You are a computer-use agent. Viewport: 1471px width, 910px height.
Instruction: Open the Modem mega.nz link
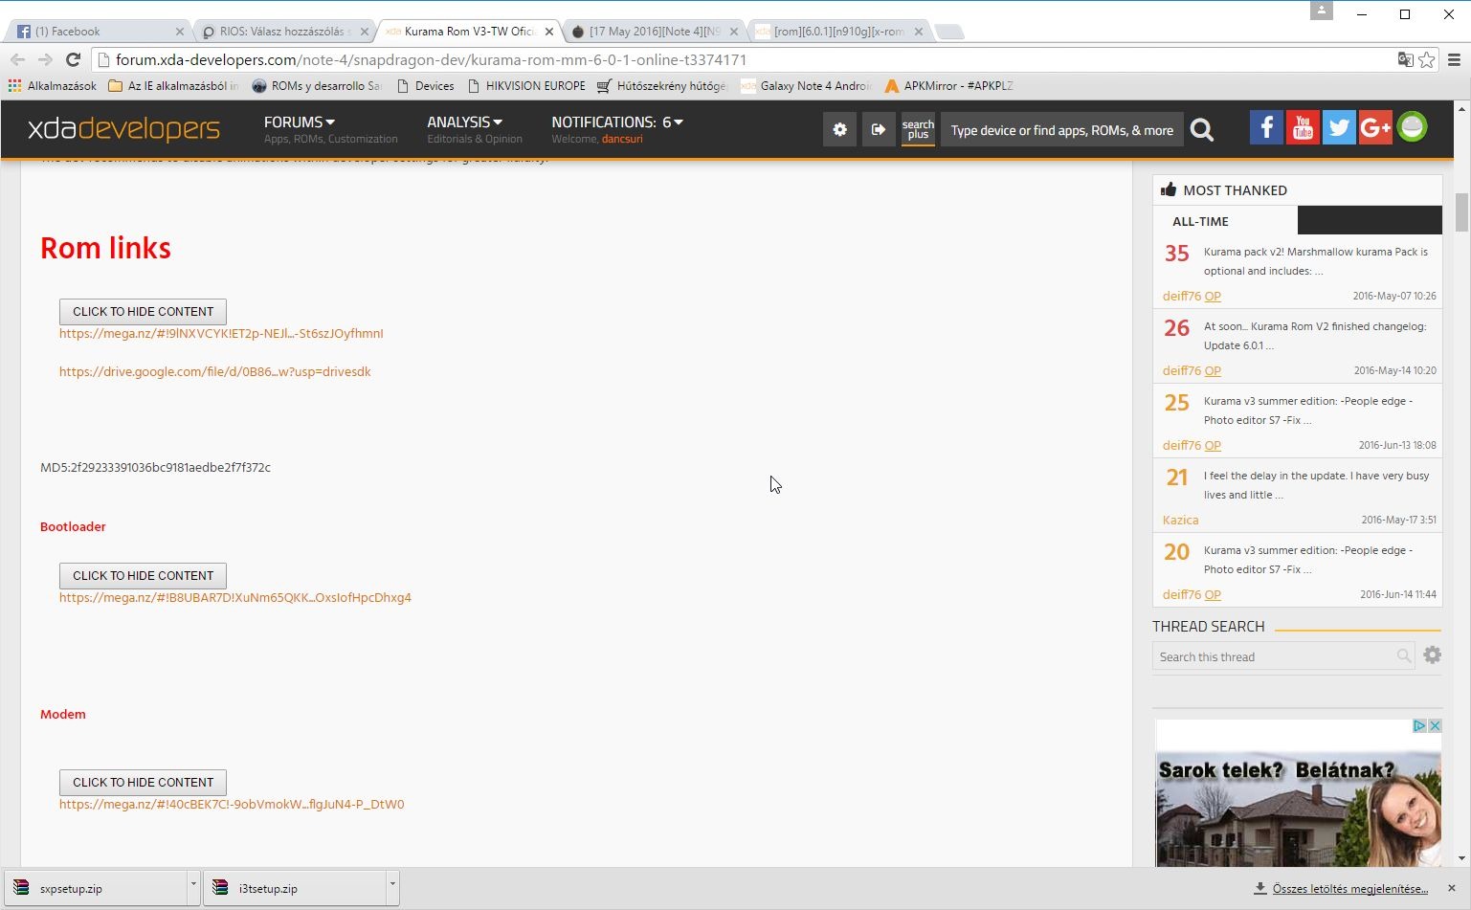[232, 805]
